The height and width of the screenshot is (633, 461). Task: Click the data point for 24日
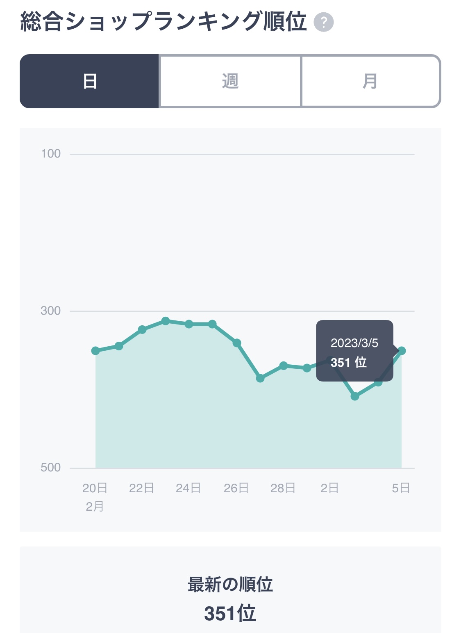189,324
